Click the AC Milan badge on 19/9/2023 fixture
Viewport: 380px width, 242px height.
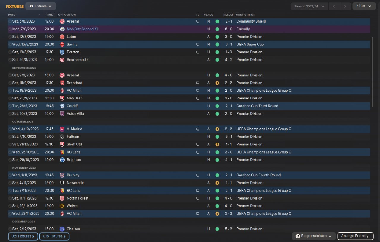62,91
